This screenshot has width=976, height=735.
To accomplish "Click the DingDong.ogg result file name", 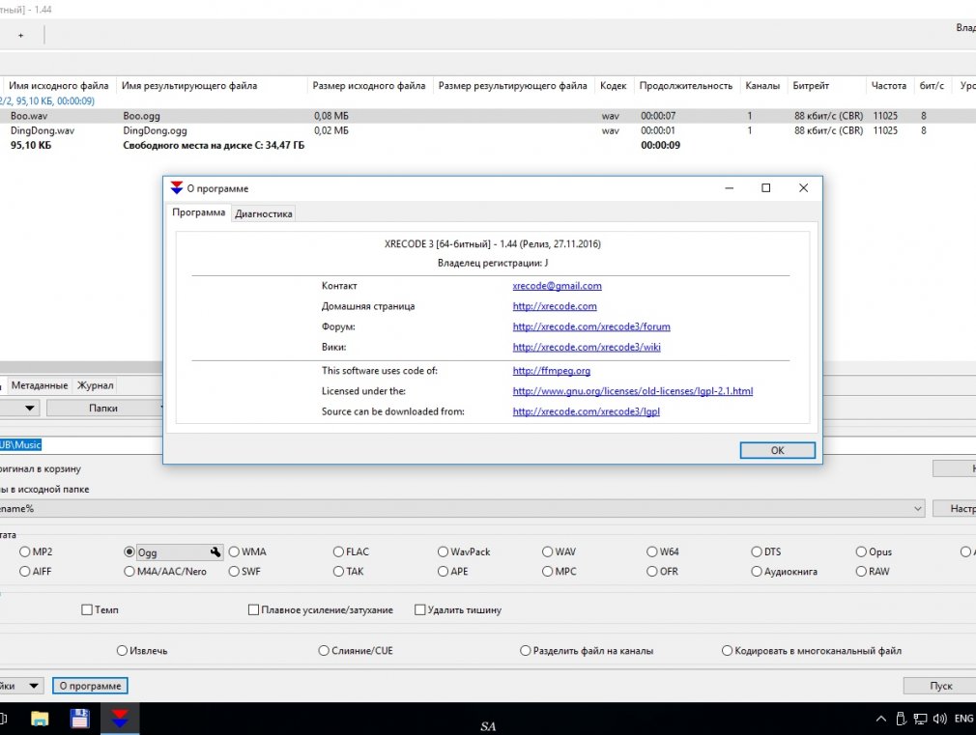I will pos(155,130).
